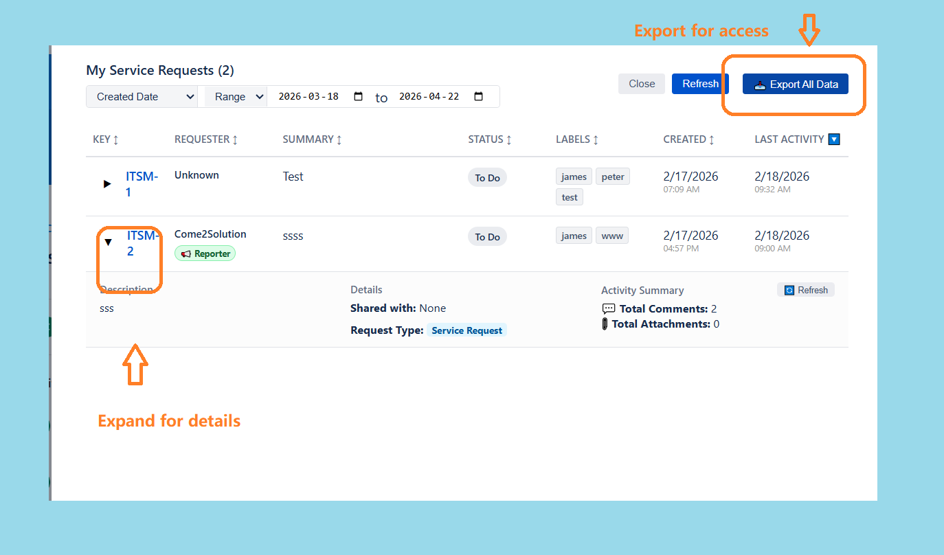944x555 pixels.
Task: Click the www label on ITSM-2
Action: tap(612, 236)
